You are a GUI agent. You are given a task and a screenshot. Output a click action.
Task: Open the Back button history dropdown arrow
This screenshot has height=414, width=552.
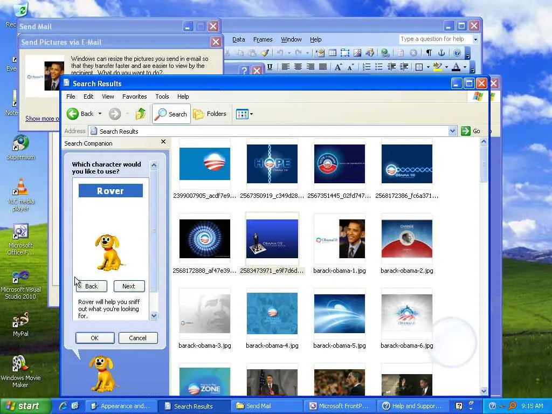click(100, 114)
